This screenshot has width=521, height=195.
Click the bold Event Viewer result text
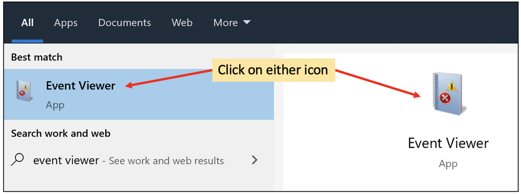pyautogui.click(x=80, y=86)
